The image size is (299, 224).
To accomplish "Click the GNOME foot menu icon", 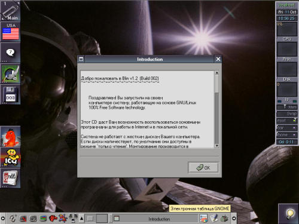I will [x=13, y=219].
